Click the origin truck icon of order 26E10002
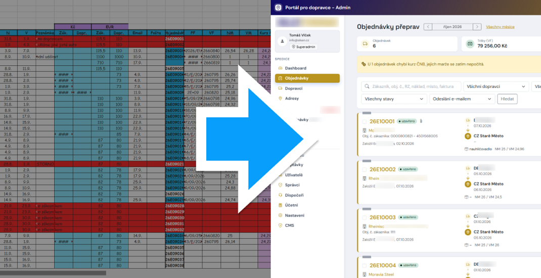Viewport: 541px width, 278px height. (x=468, y=168)
